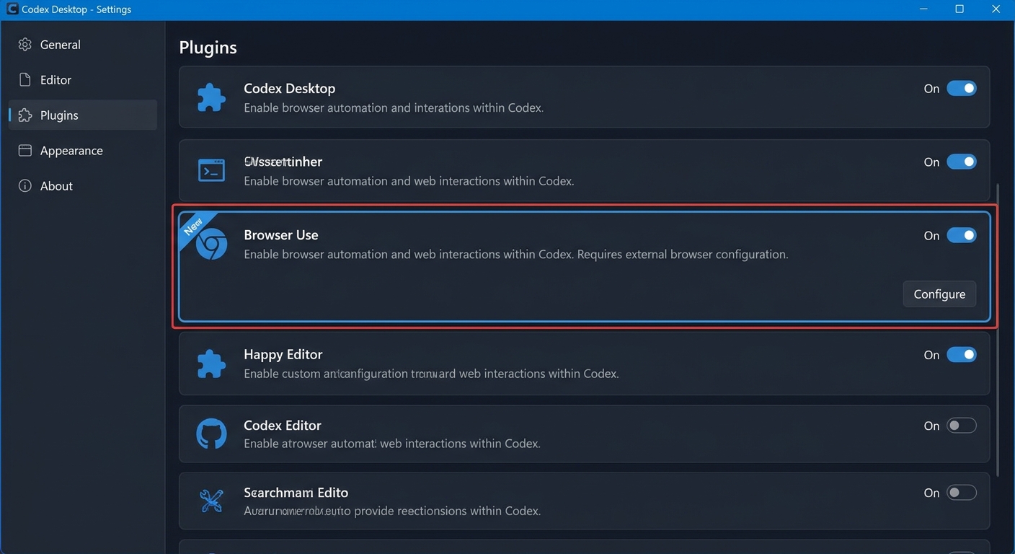Click the Browser Use description text
Viewport: 1015px width, 554px height.
[x=516, y=255]
